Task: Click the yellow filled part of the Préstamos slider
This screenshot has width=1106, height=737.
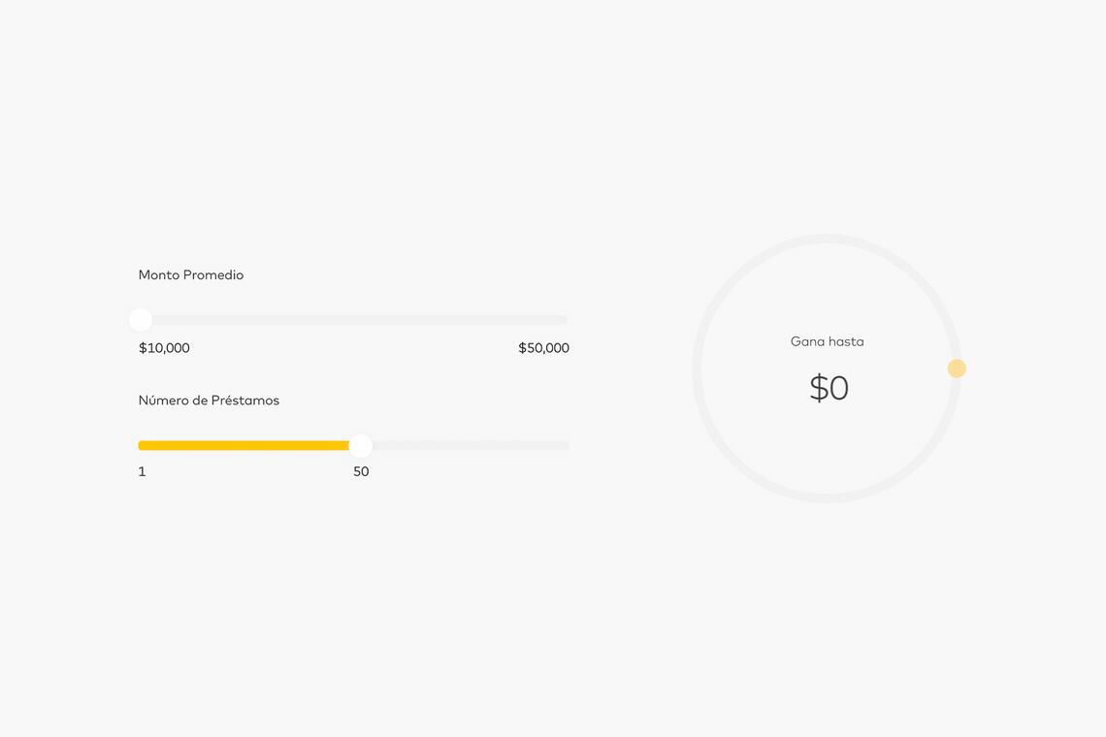Action: (x=243, y=446)
